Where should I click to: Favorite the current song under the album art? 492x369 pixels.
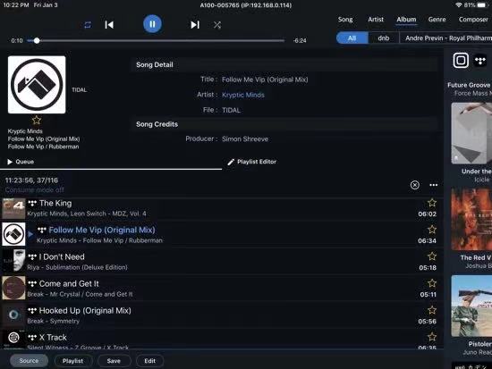(37, 120)
